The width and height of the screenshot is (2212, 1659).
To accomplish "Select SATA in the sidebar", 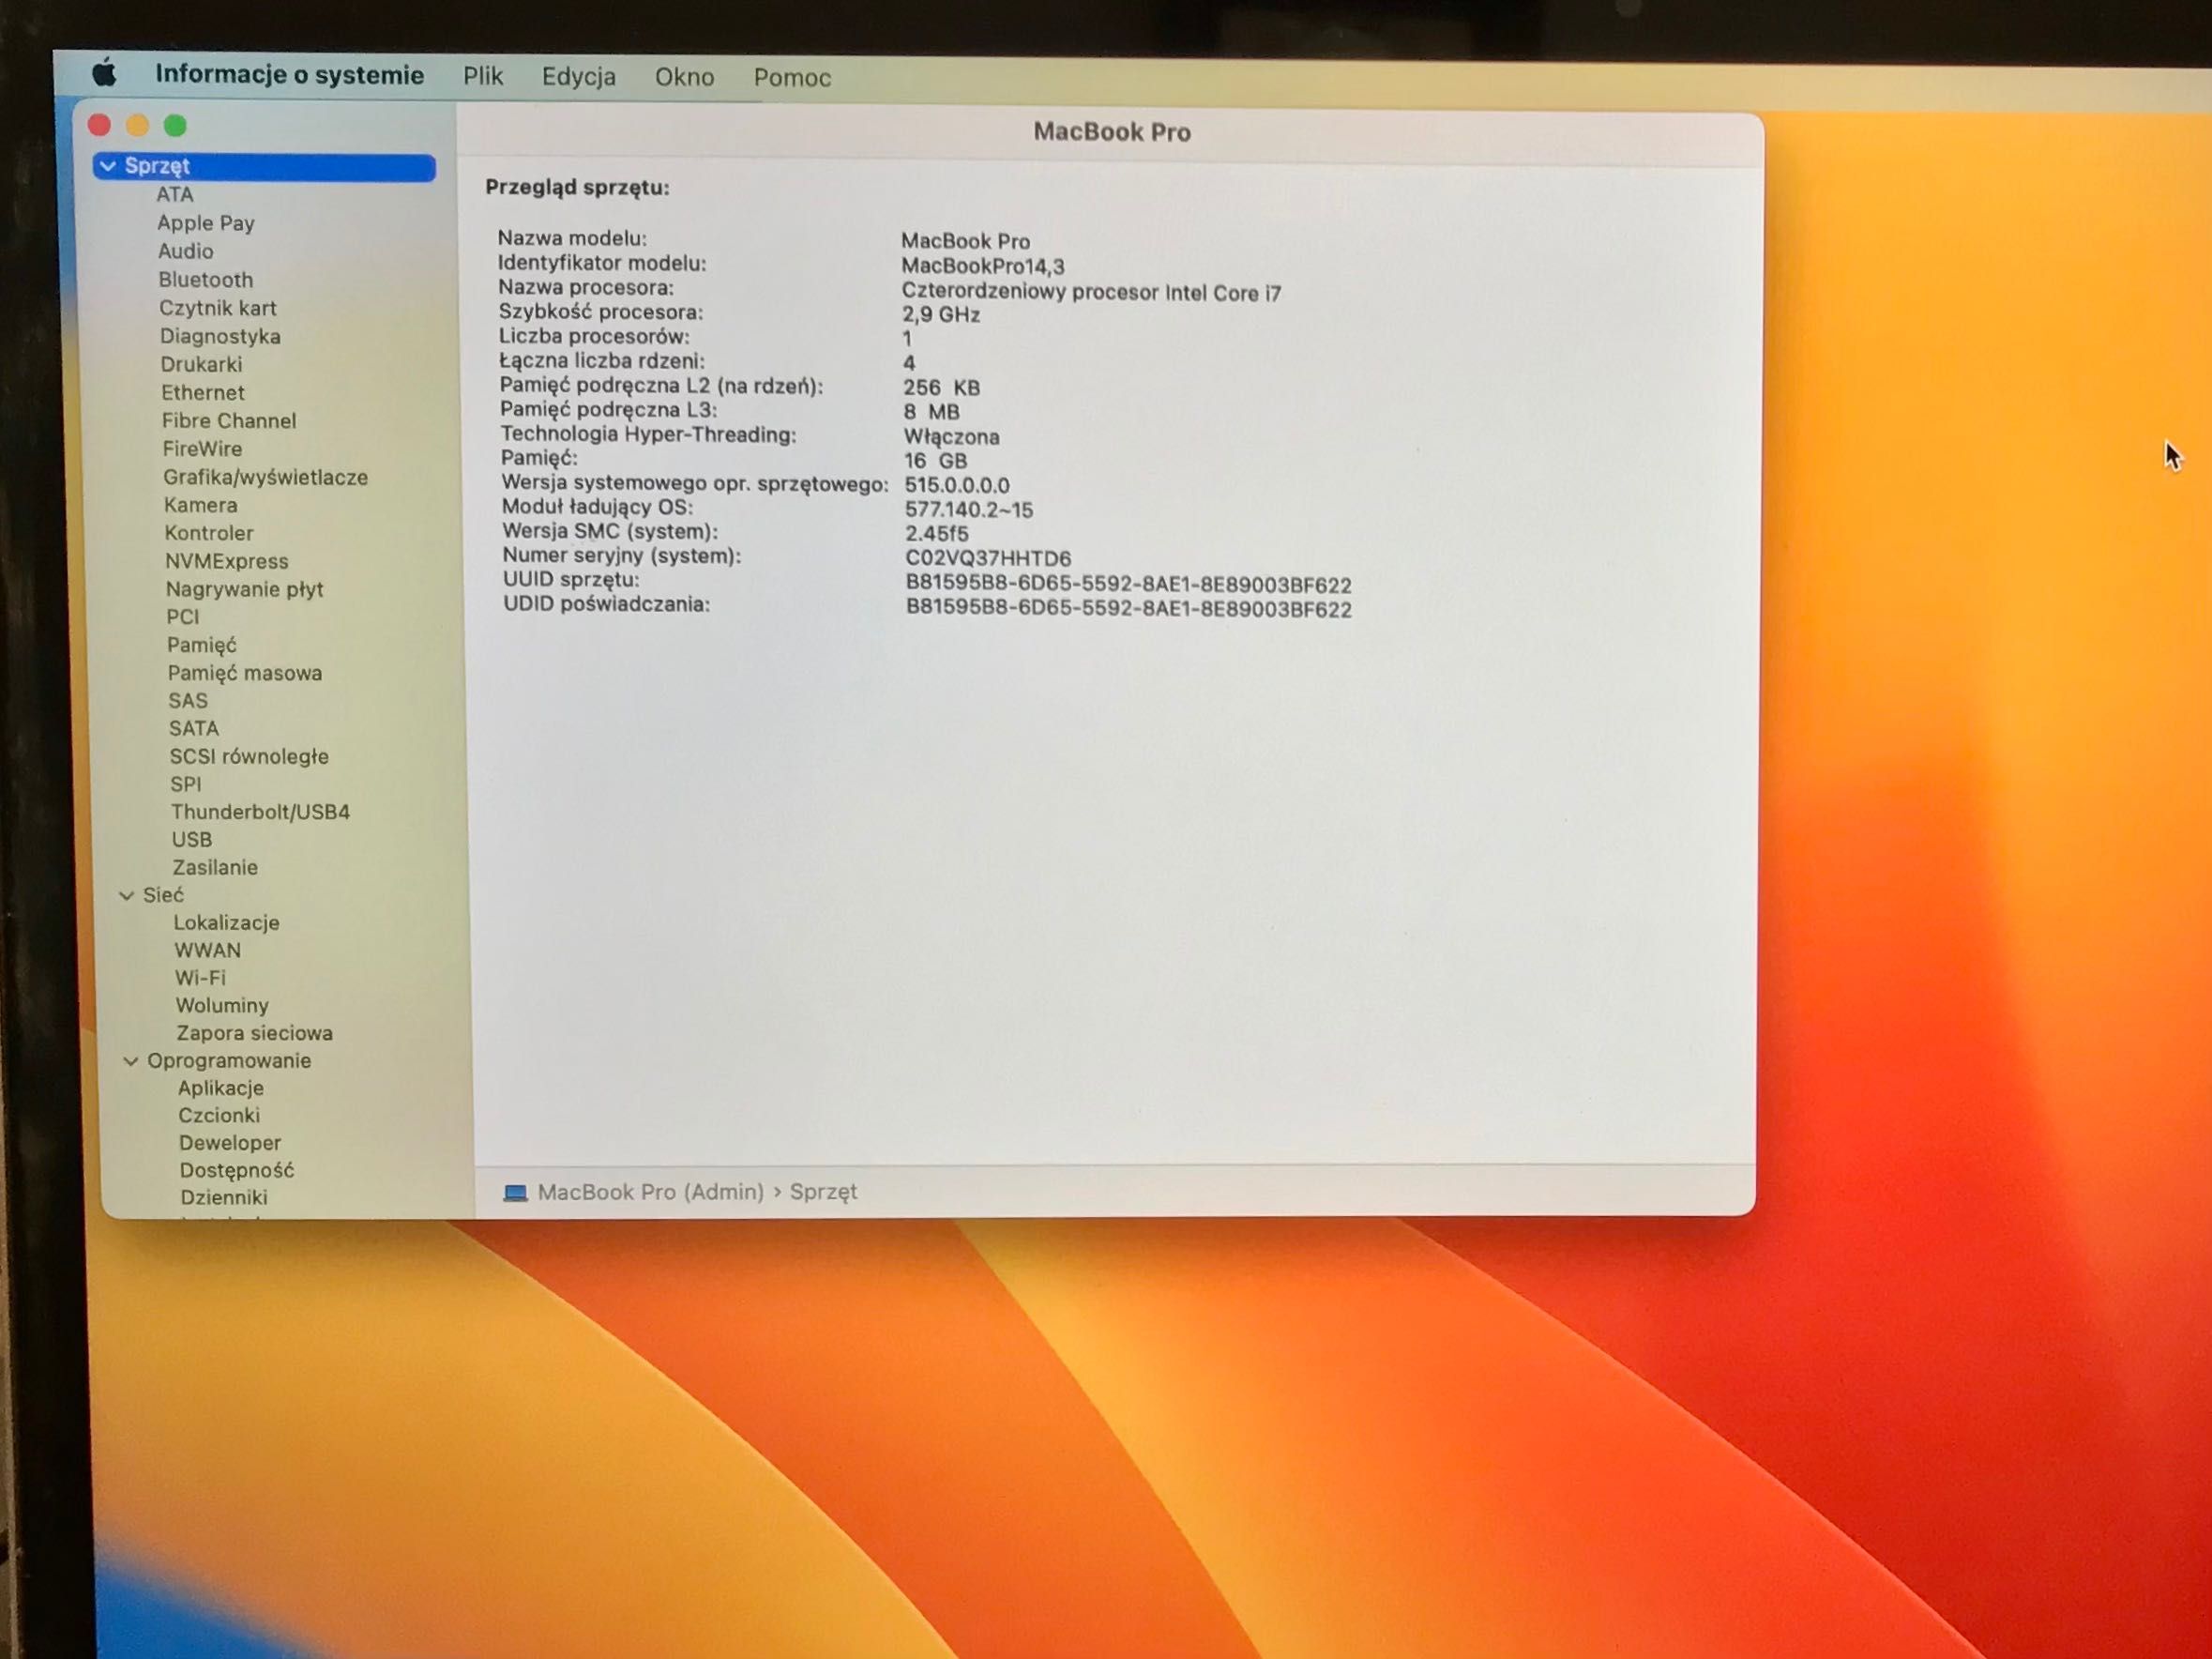I will (x=194, y=729).
